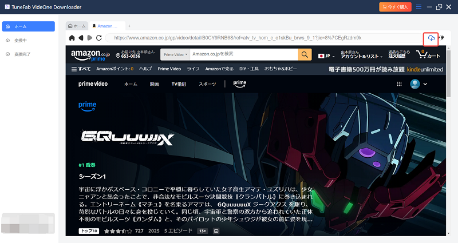The width and height of the screenshot is (458, 243).
Task: Click the #1 香港 ranking text
Action: [87, 165]
